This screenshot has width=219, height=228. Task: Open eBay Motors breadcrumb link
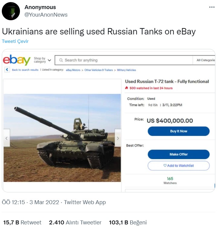click(73, 70)
